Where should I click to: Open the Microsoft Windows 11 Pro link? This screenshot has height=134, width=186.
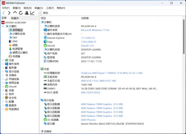(x=95, y=30)
